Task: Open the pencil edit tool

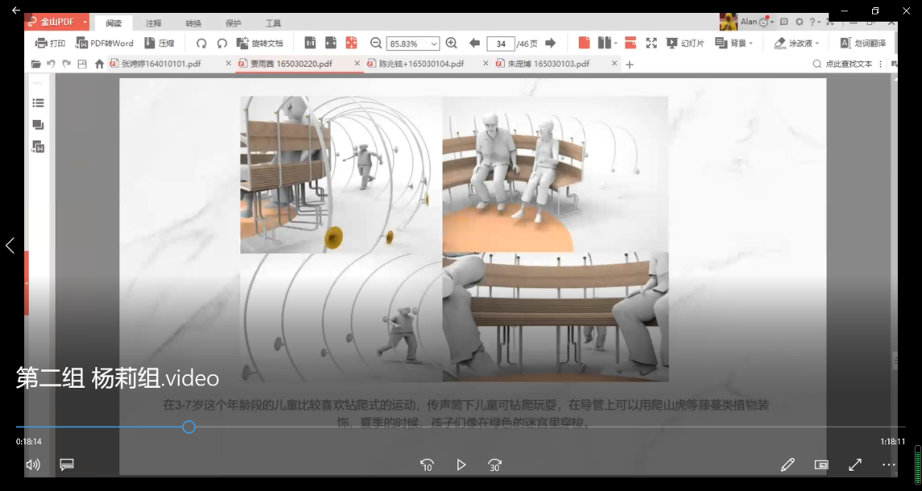Action: (787, 464)
